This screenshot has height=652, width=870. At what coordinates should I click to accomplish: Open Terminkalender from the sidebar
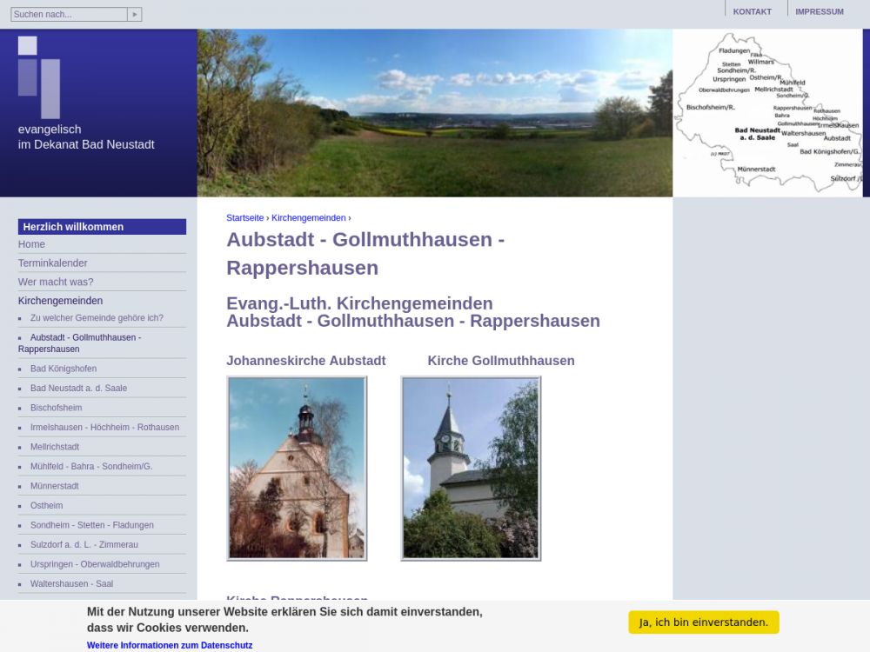pos(52,263)
